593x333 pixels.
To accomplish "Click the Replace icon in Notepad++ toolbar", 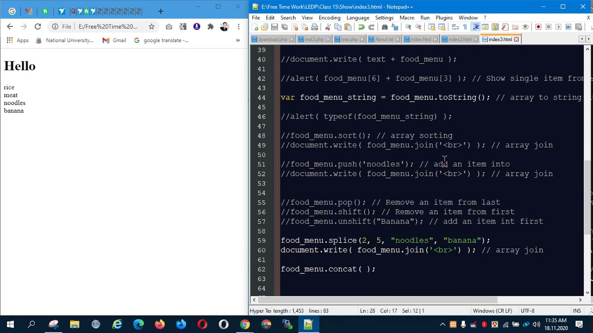I will pos(395,27).
